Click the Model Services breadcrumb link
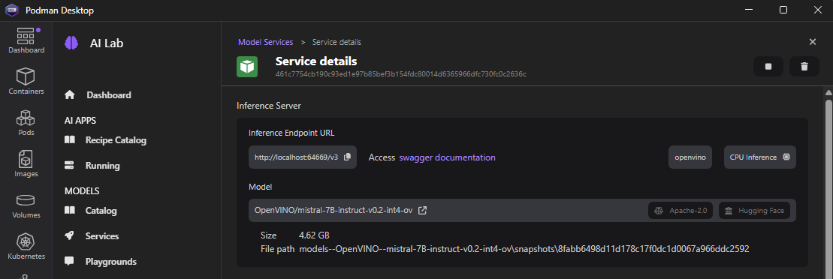The width and height of the screenshot is (833, 279). [x=266, y=42]
